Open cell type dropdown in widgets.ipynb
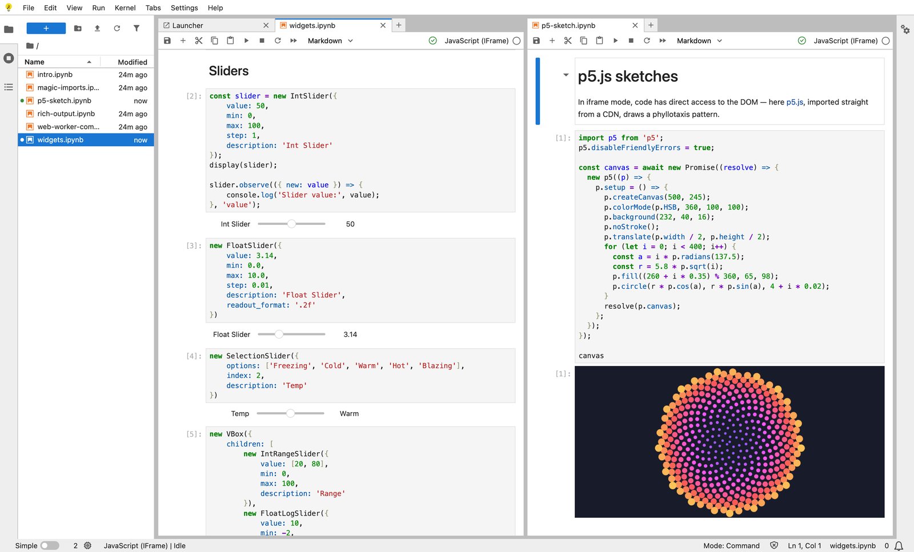 coord(330,41)
